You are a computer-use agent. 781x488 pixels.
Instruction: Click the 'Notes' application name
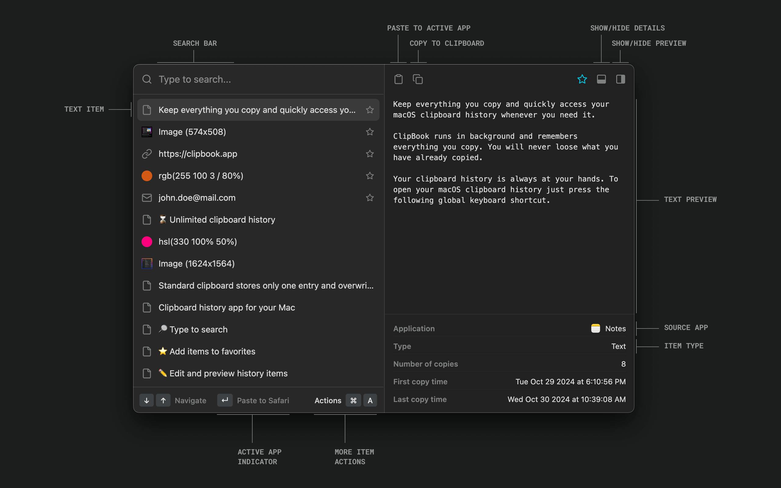click(615, 328)
